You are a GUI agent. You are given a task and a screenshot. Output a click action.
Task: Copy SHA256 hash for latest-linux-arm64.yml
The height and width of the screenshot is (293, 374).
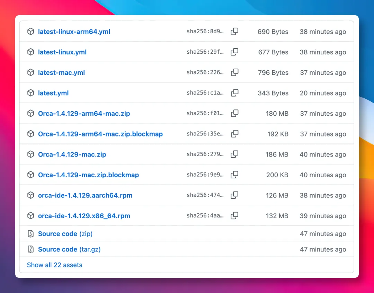click(234, 32)
